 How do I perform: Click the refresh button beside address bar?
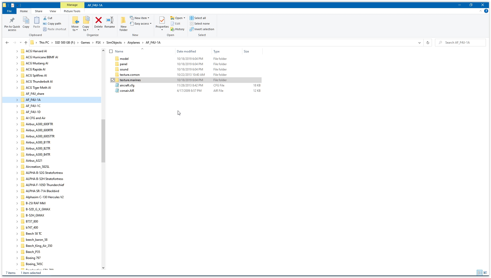pyautogui.click(x=428, y=43)
